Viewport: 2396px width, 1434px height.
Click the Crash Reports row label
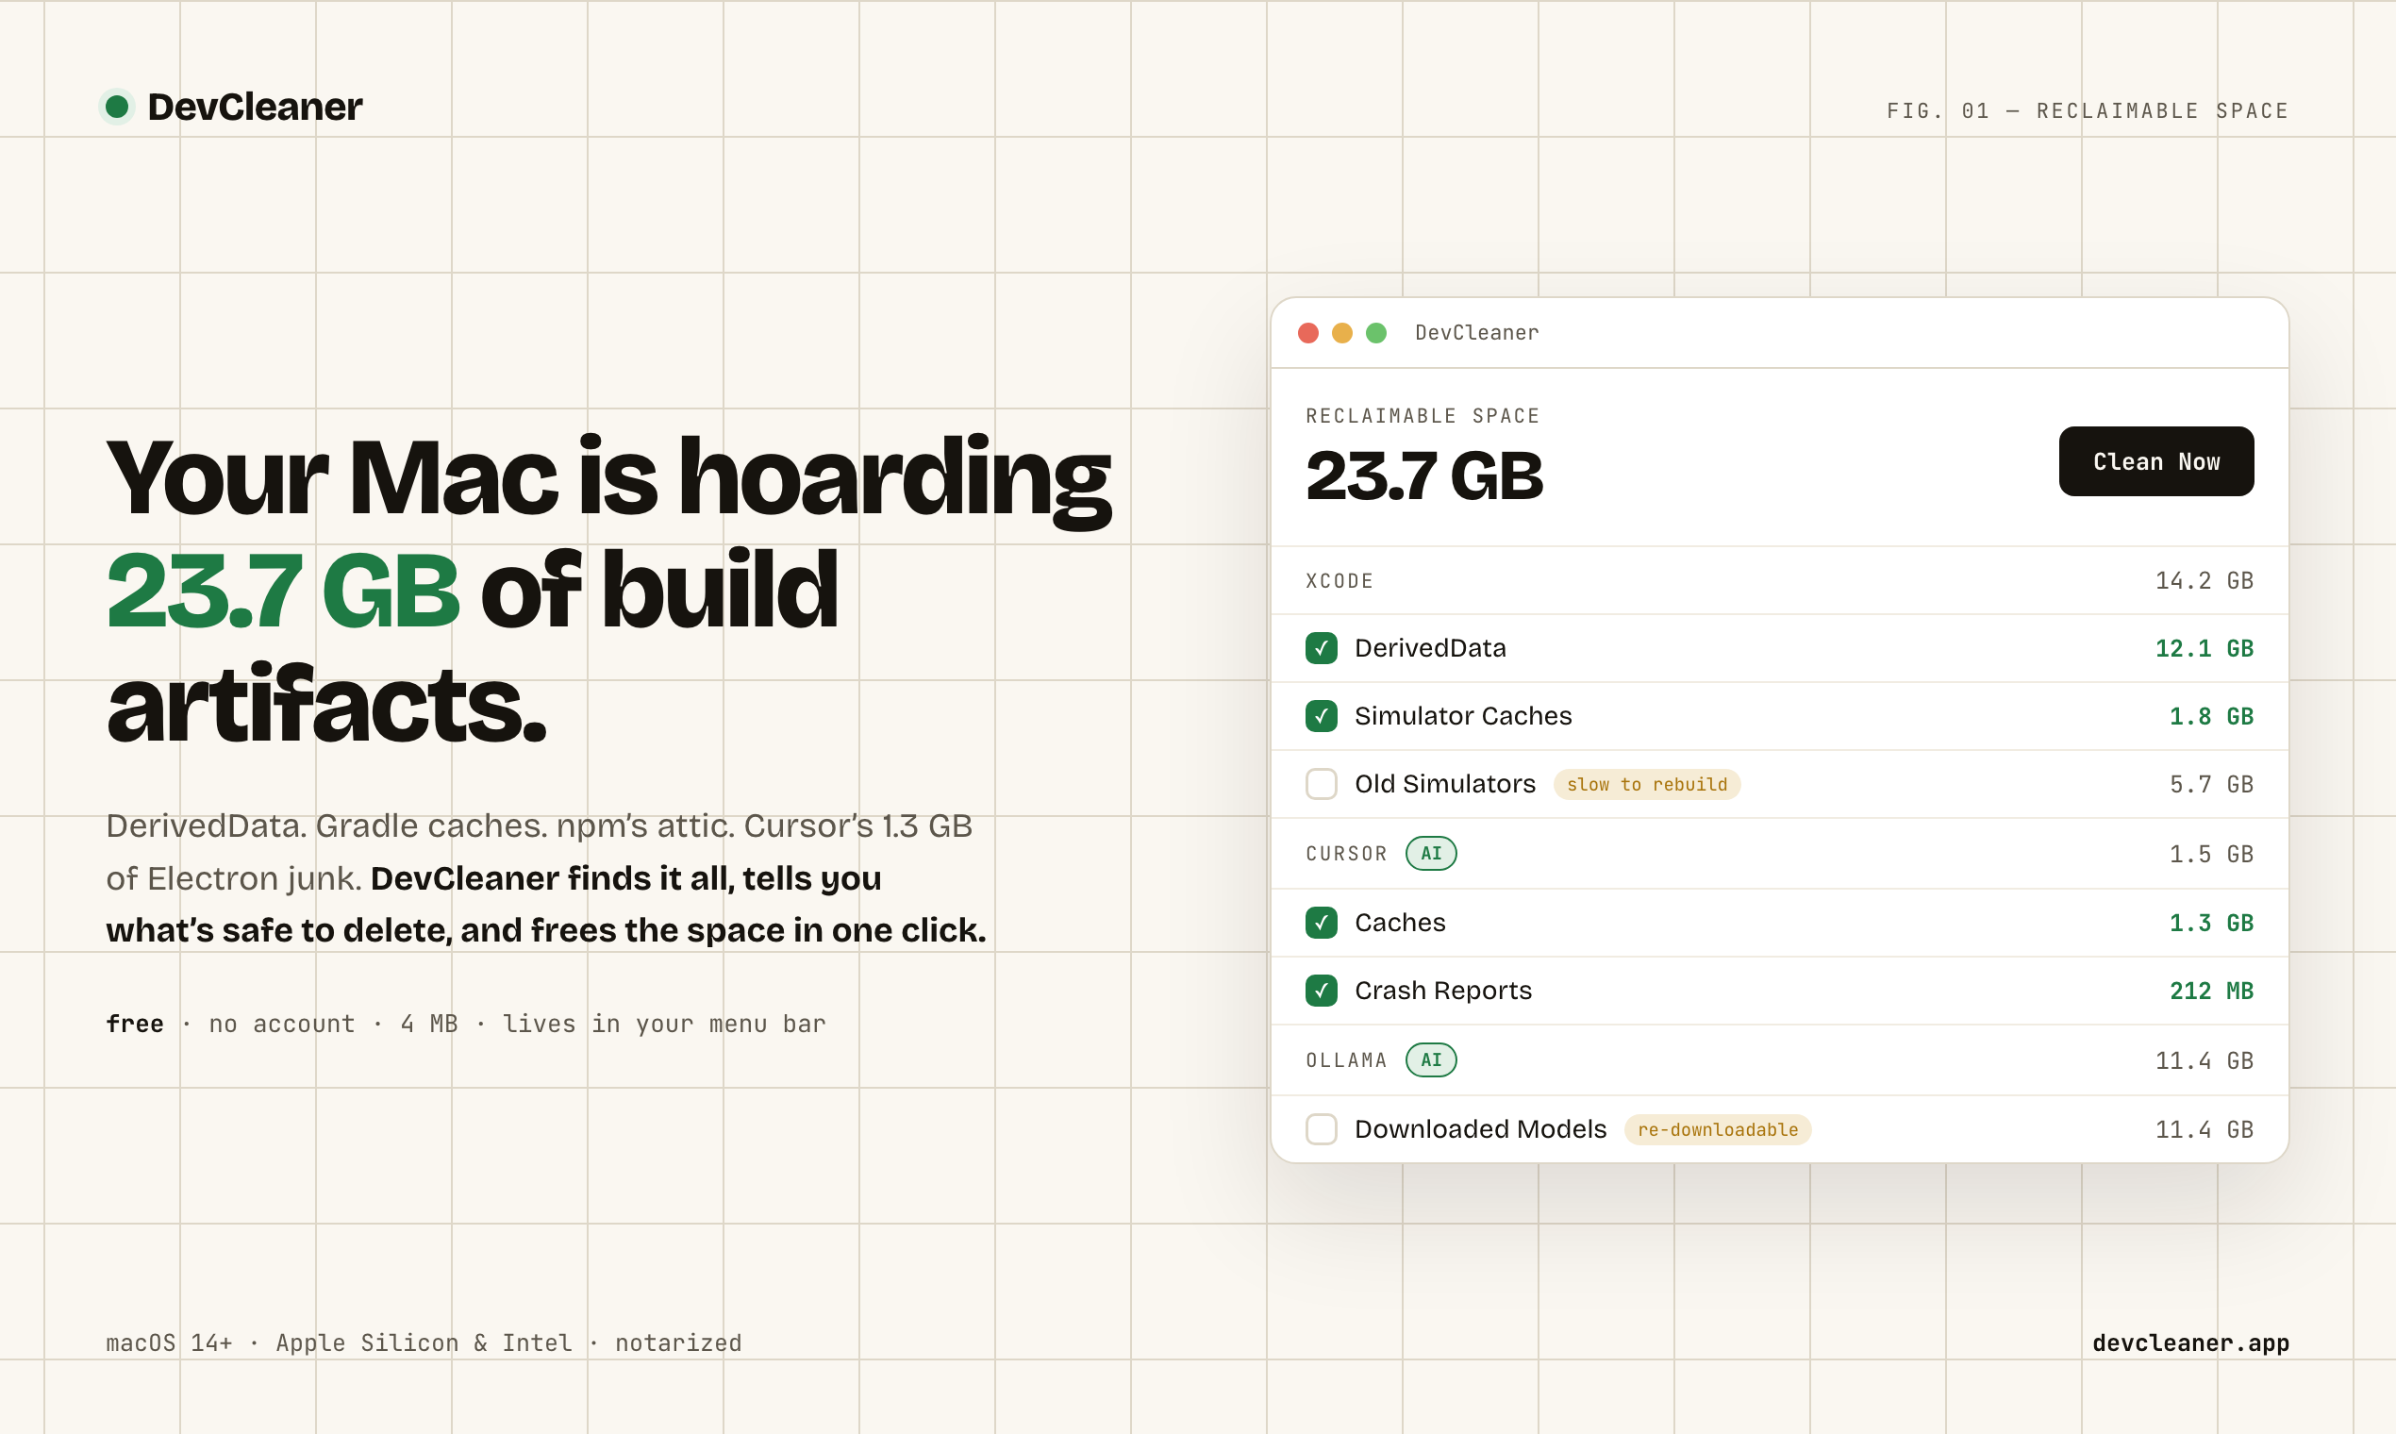[1442, 991]
